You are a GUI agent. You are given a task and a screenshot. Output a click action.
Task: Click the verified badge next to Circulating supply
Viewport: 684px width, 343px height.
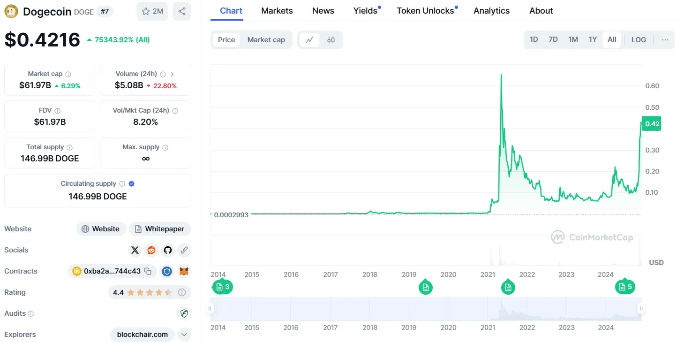(132, 184)
